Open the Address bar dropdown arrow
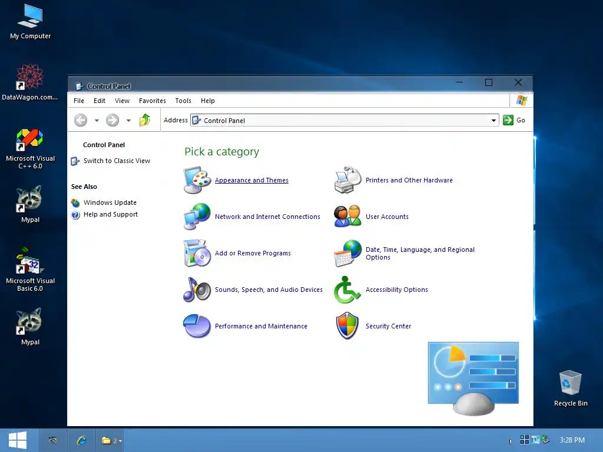Image resolution: width=603 pixels, height=452 pixels. coord(493,120)
